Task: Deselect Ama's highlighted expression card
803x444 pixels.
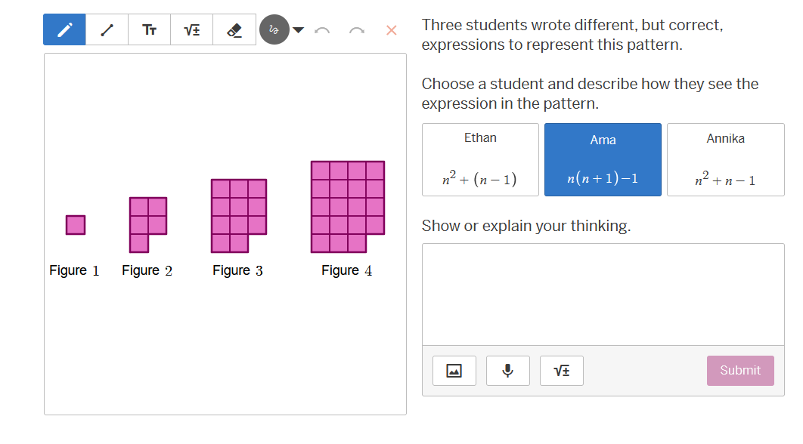Action: (603, 159)
